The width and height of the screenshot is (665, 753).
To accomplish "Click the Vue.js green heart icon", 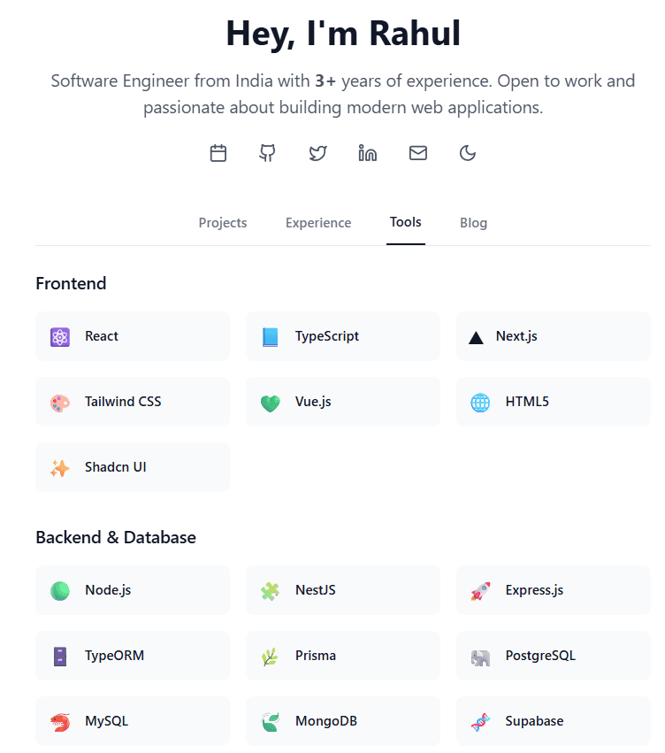I will 270,403.
